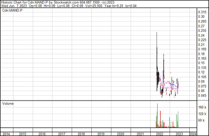Select the 2014 year label
Screen dimensions: 209x136
coord(6,134)
